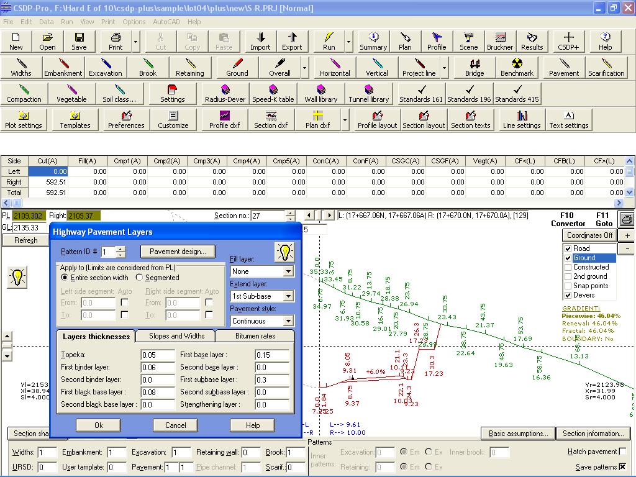
Task: Click the Run toolbar button
Action: (329, 42)
